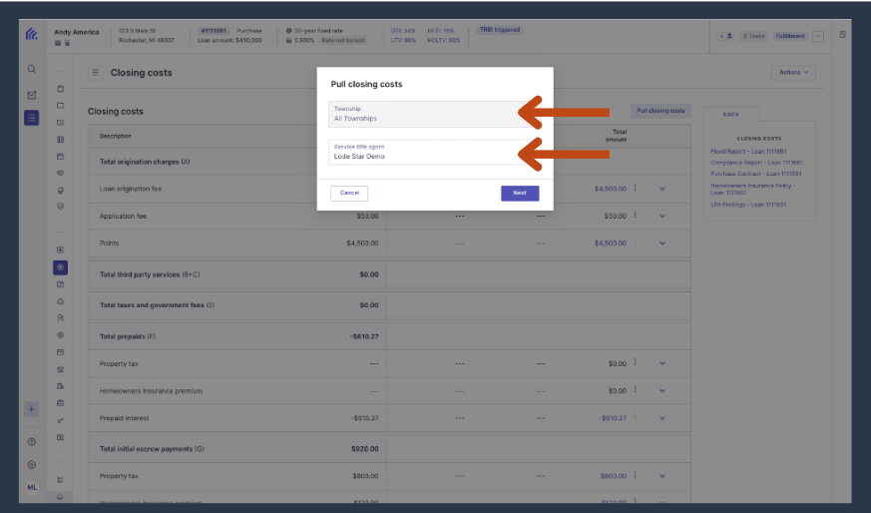Click the briefcase icon in loan nav
The image size is (871, 513).
pyautogui.click(x=61, y=403)
